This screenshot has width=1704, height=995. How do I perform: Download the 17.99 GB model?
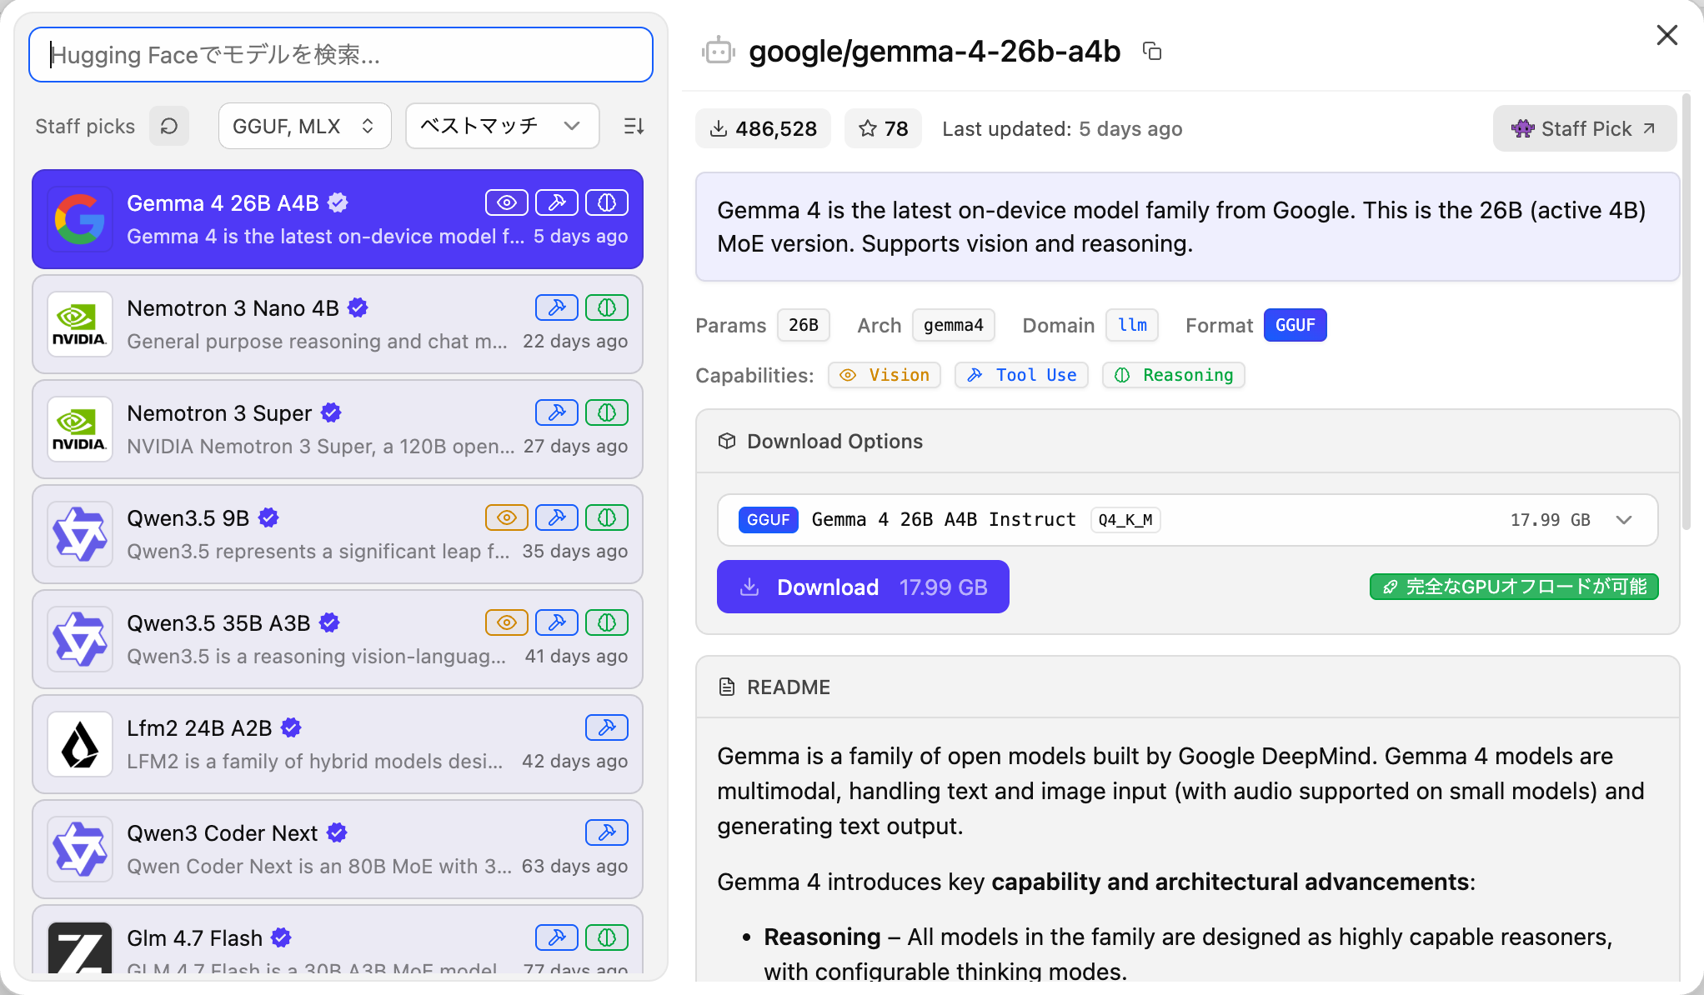pos(863,587)
